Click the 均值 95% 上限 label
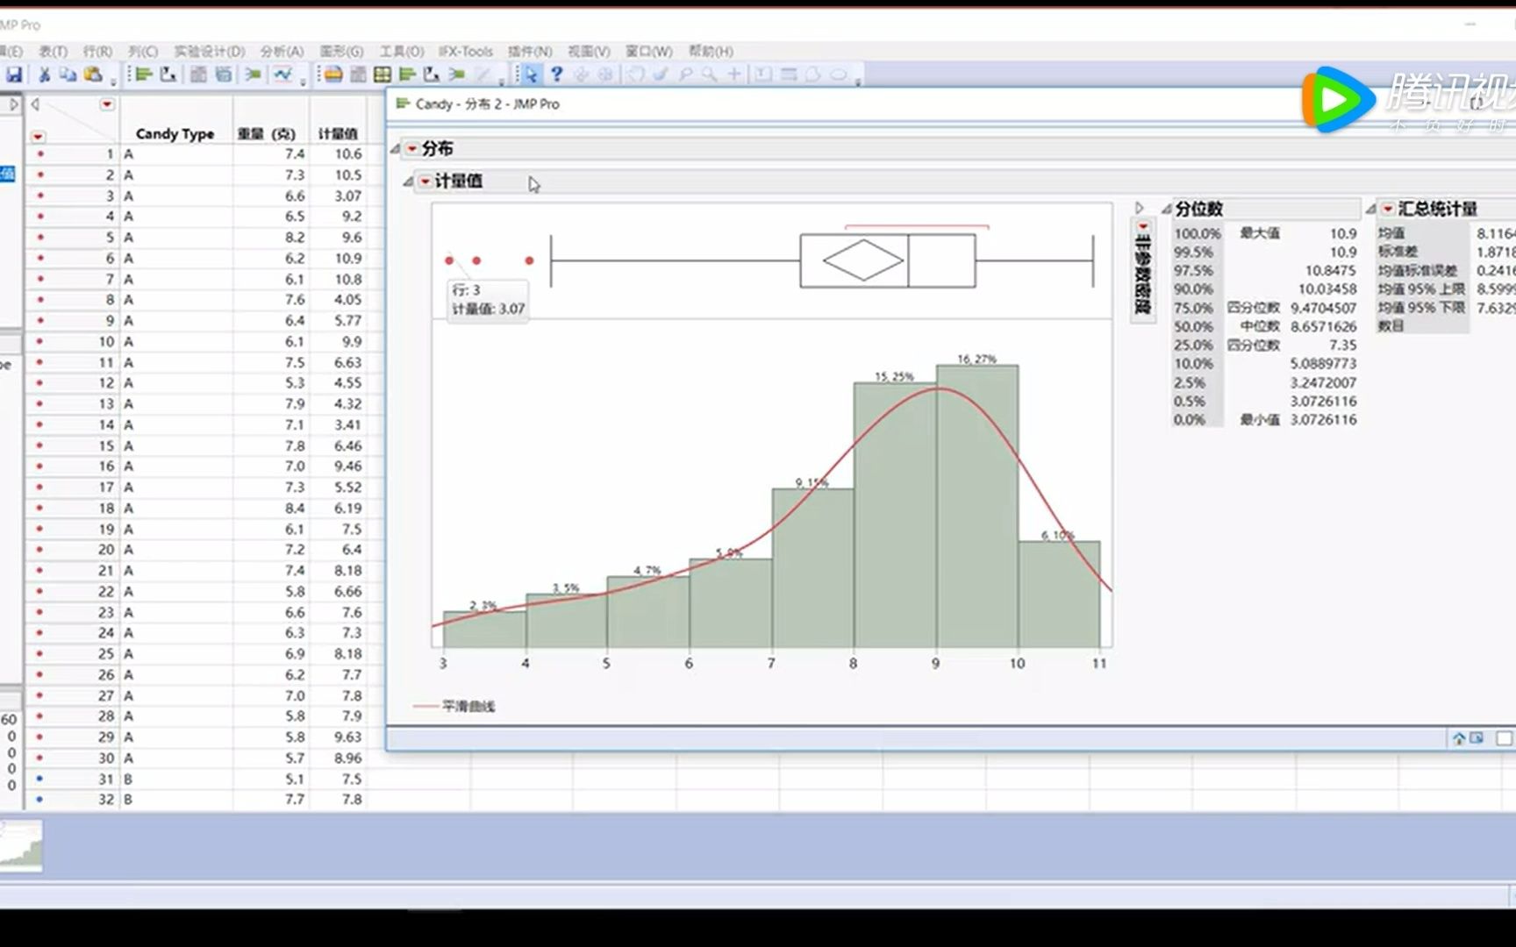 pos(1421,289)
